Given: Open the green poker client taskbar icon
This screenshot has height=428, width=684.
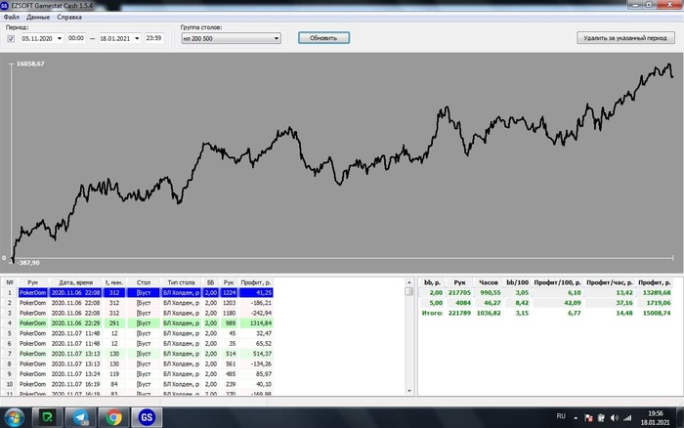Looking at the screenshot, I should click(x=48, y=417).
